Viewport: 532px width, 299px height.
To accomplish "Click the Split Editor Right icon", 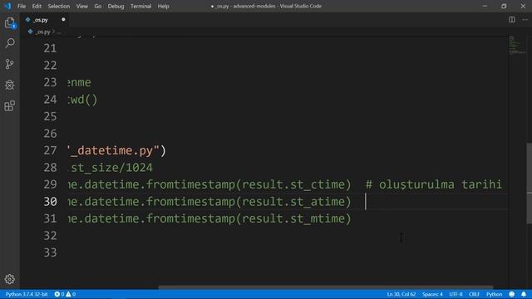I will click(x=512, y=20).
